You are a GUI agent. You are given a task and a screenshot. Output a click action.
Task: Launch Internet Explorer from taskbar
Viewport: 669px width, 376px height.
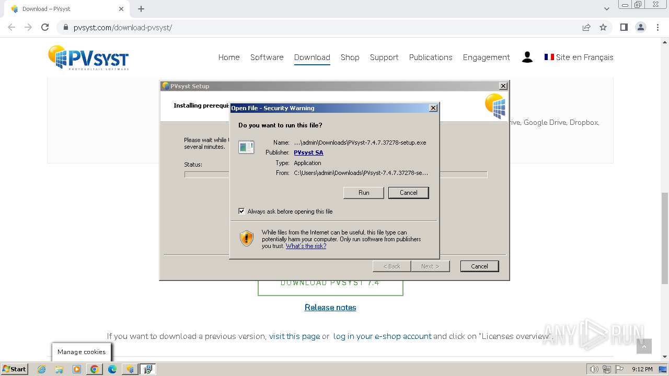[41, 369]
